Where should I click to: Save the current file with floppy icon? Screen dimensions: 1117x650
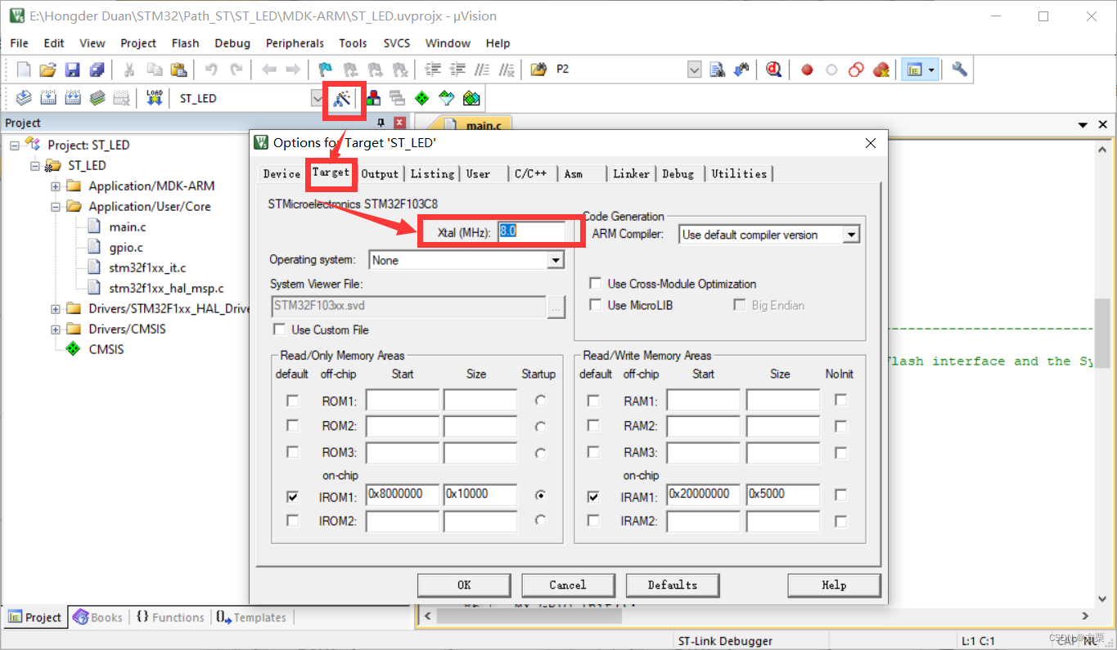click(73, 69)
